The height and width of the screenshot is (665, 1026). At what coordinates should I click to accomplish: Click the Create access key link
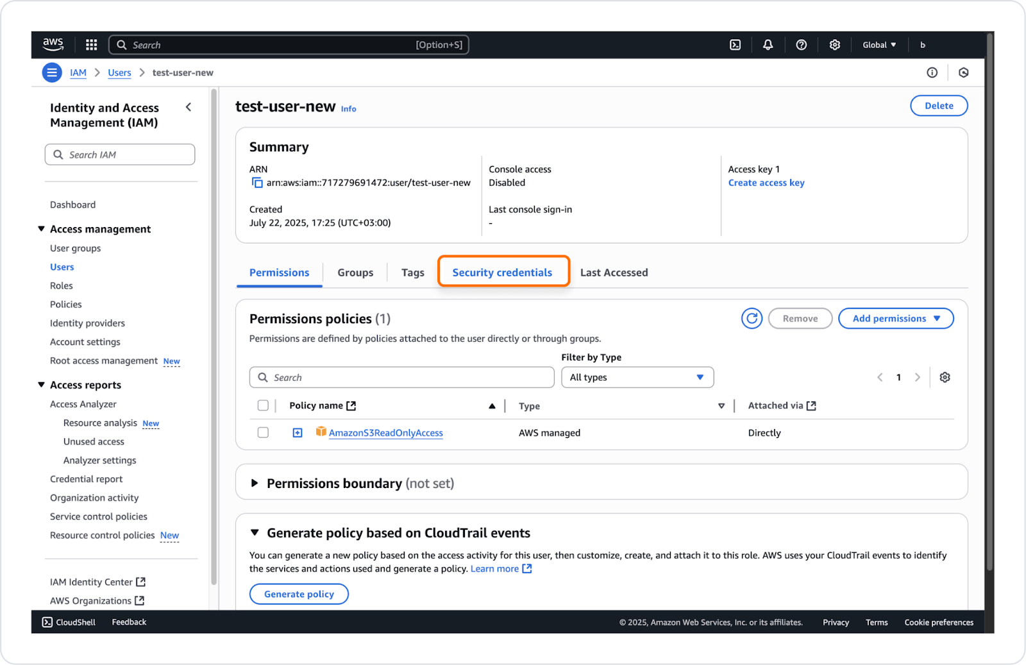coord(766,183)
